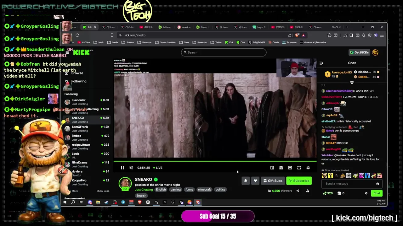Viewport: 403px width, 226px height.
Task: Open Techmeme bookmark
Action: [289, 42]
